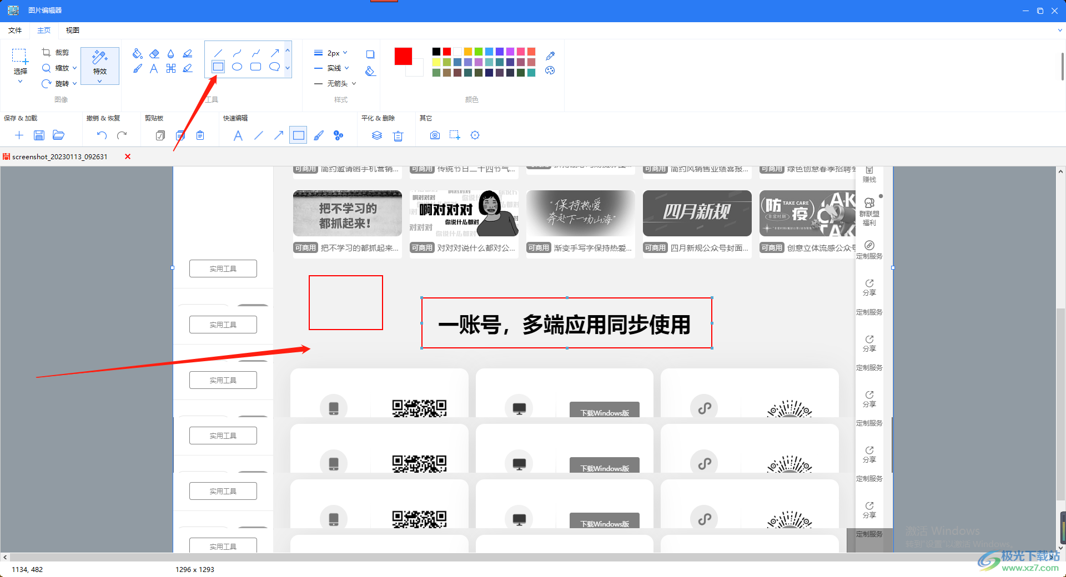1066x577 pixels.
Task: Open the 文件 menu
Action: [15, 31]
